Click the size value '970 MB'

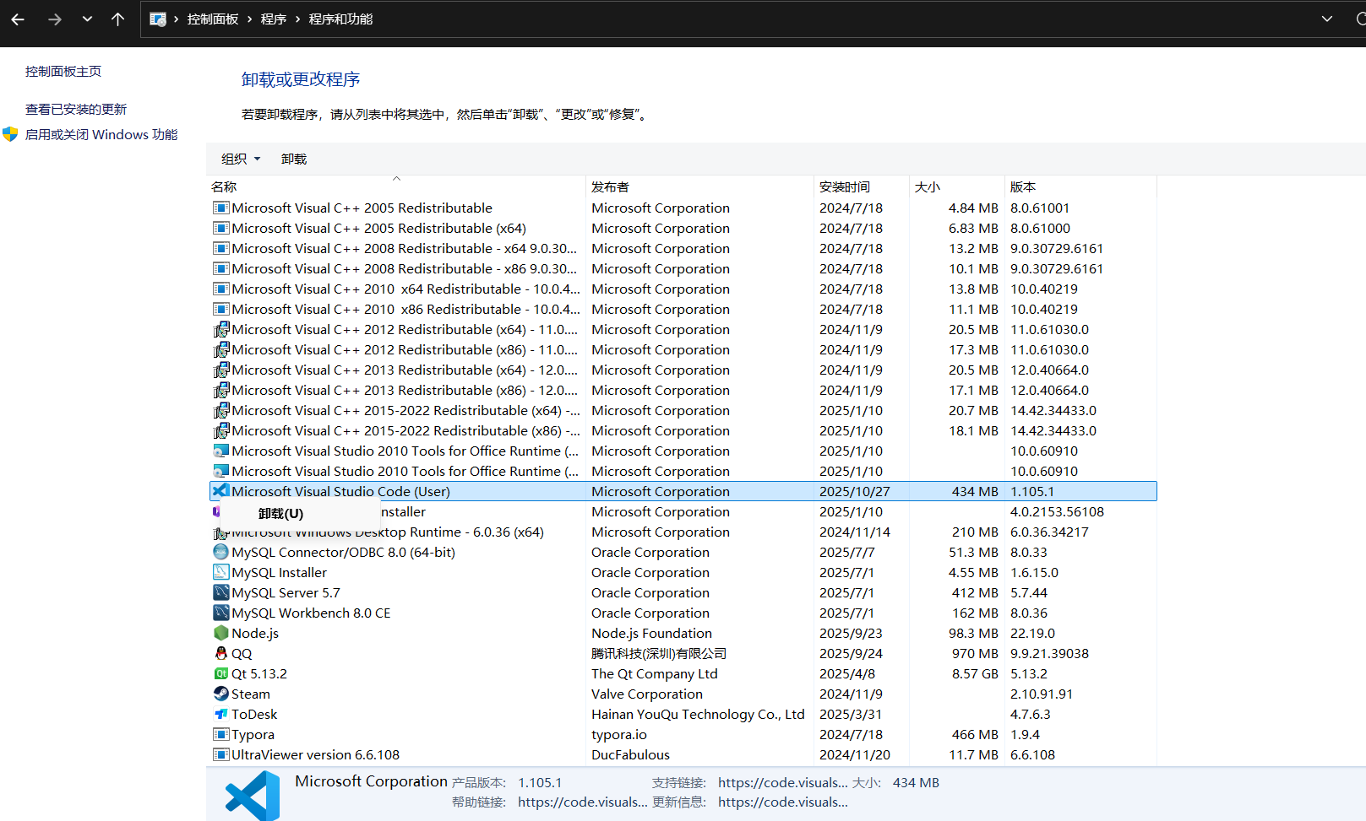tap(975, 653)
